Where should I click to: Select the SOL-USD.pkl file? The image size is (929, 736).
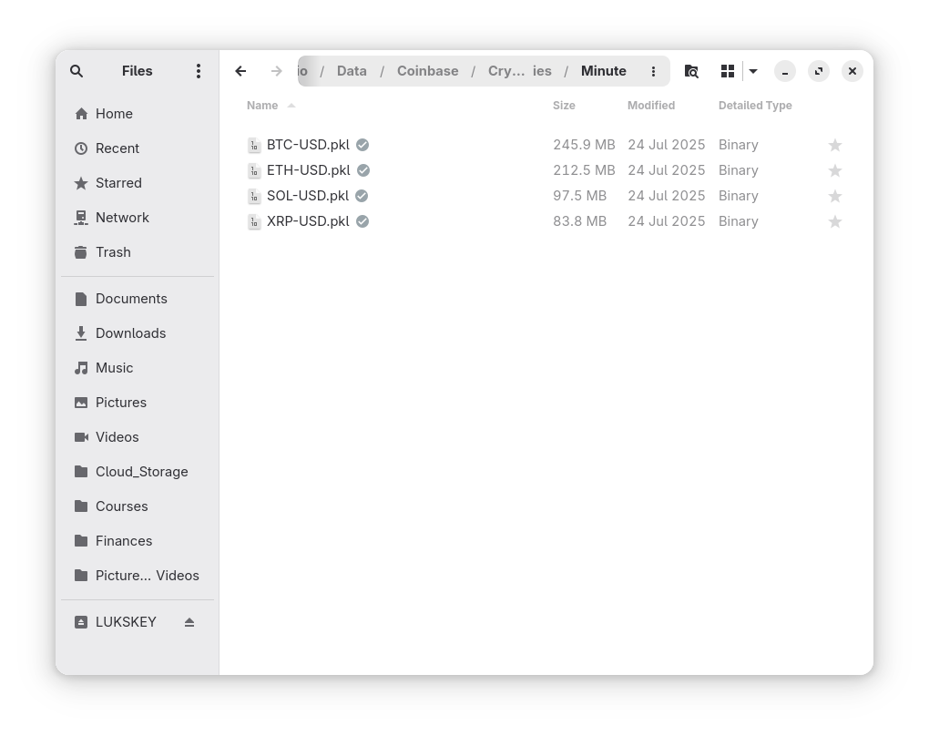pyautogui.click(x=307, y=196)
